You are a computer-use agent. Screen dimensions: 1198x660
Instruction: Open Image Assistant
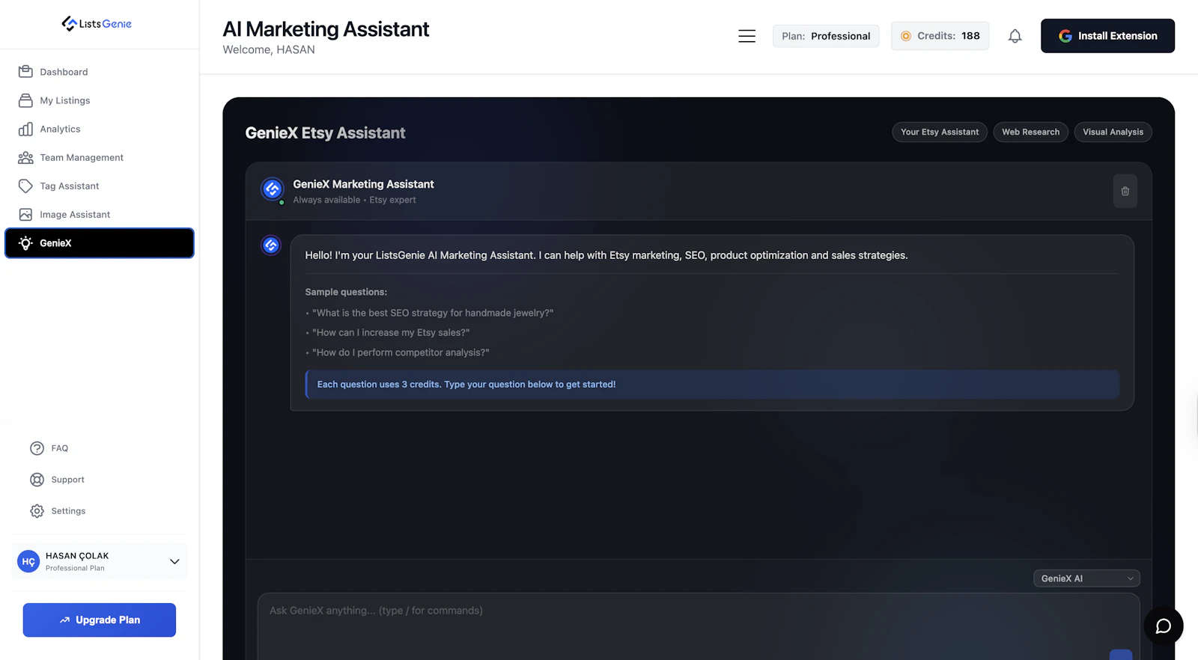coord(99,214)
